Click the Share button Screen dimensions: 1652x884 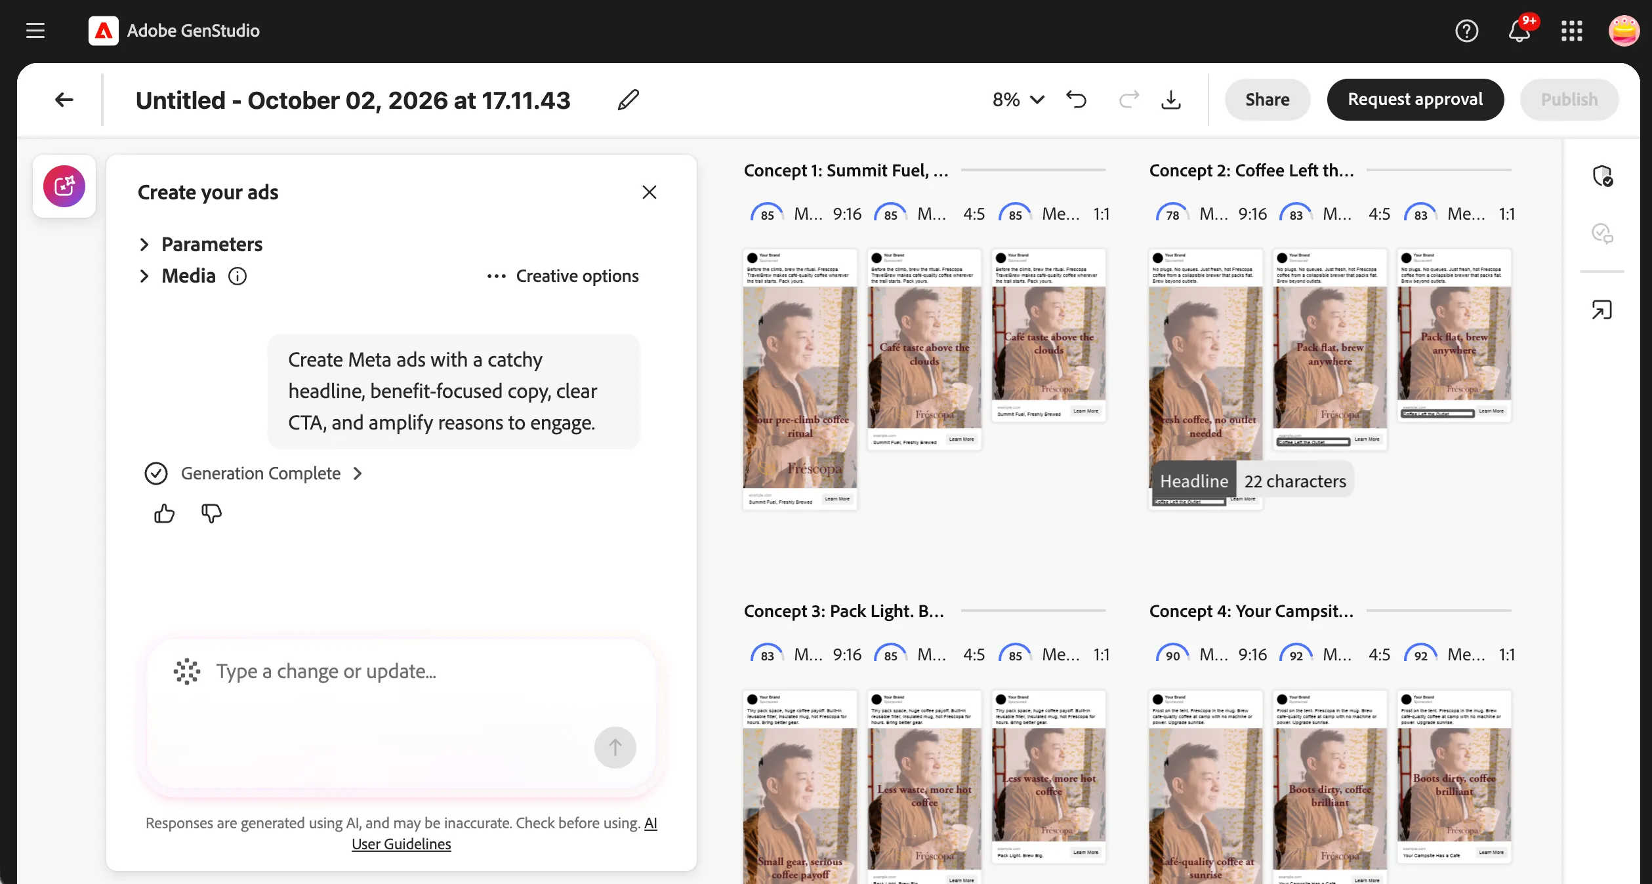[x=1267, y=100]
